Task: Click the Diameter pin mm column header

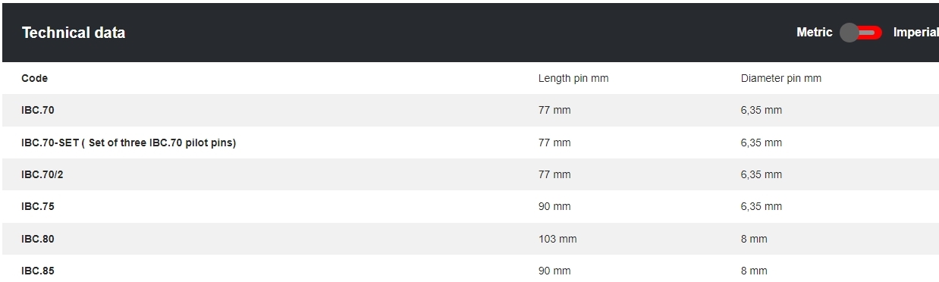Action: [x=780, y=78]
